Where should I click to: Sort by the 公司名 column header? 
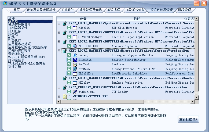pyautogui.click(x=179, y=19)
